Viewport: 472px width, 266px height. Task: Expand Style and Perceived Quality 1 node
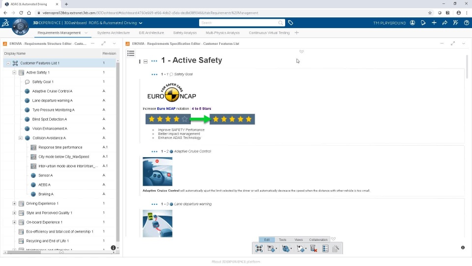[14, 213]
